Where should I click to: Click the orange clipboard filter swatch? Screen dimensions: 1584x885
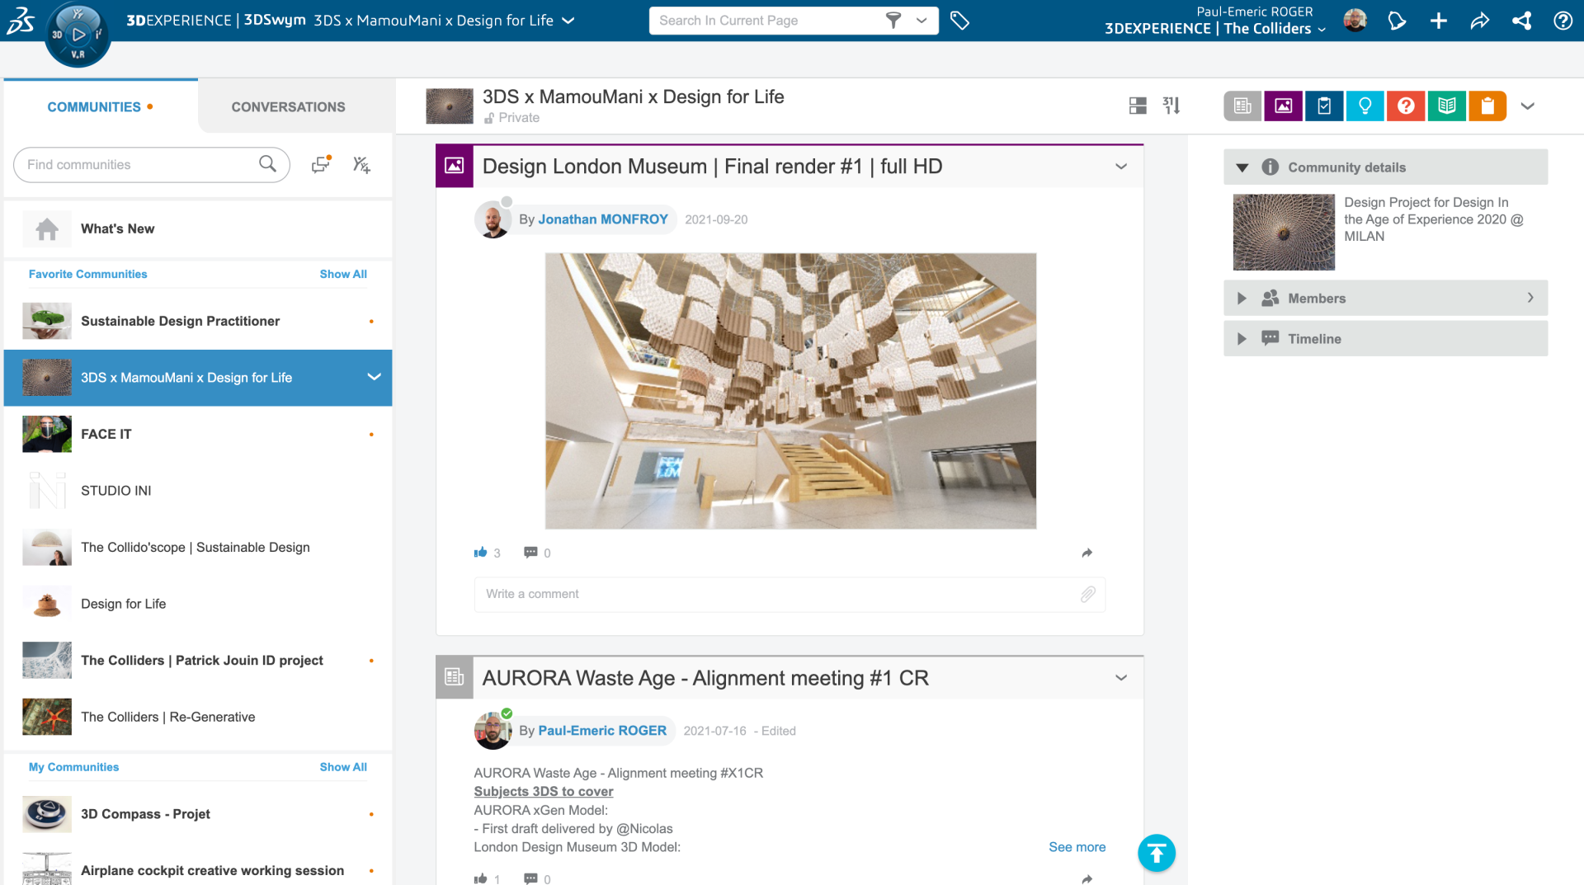[x=1487, y=106]
